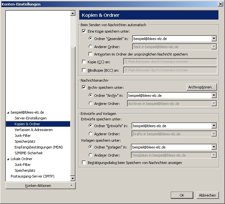Click the Kopie (CC) address input field
Viewport: 225px width, 204px height.
tap(170, 62)
